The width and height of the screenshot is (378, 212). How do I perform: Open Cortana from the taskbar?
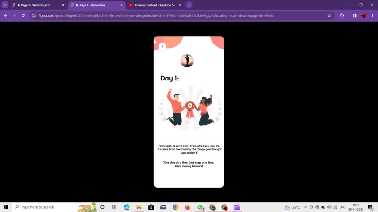pos(102,207)
